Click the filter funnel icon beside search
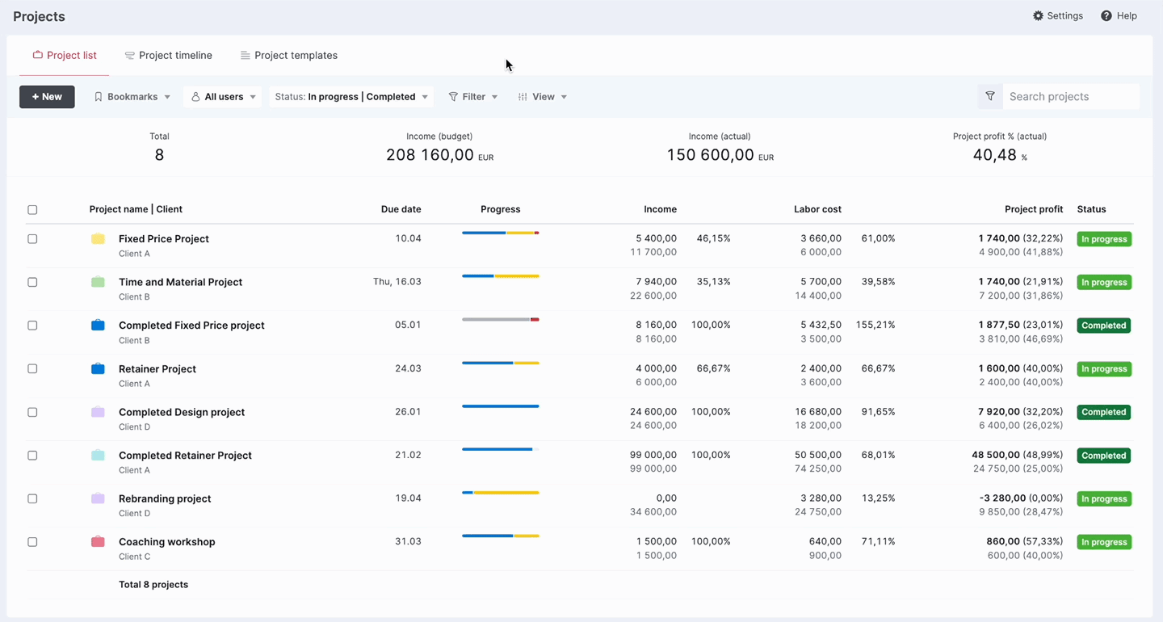Screen dimensions: 1163x622 tap(990, 96)
